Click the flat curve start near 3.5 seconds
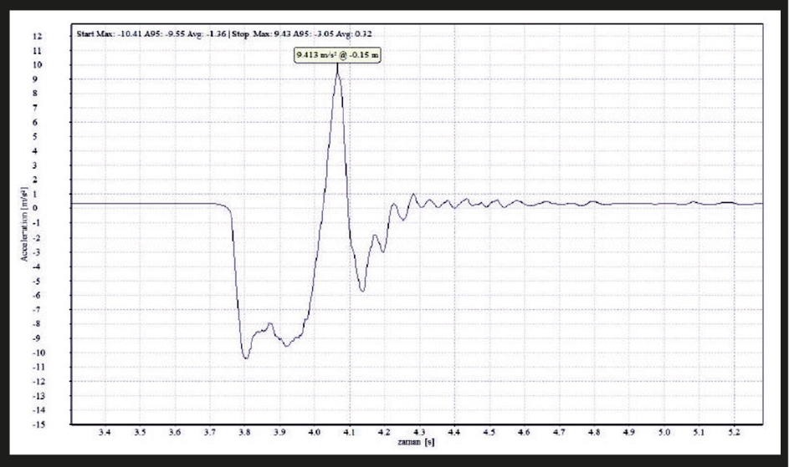This screenshot has width=789, height=467. (141, 204)
